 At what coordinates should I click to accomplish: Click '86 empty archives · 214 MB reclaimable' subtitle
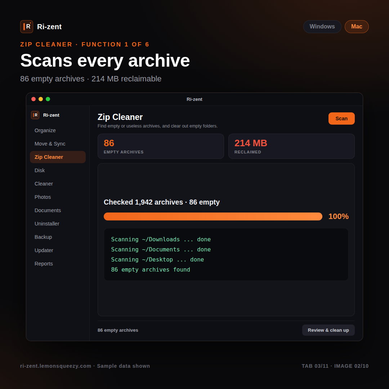coord(91,79)
